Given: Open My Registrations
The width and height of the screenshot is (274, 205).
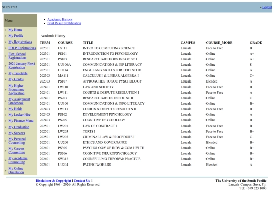Looking at the screenshot, I should tap(20, 42).
